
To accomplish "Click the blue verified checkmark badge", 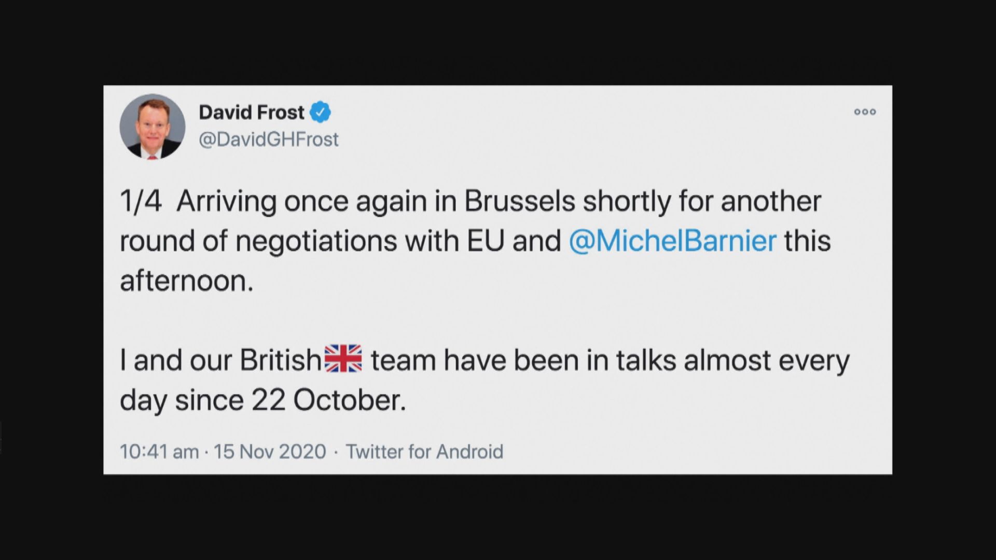I will pos(321,112).
